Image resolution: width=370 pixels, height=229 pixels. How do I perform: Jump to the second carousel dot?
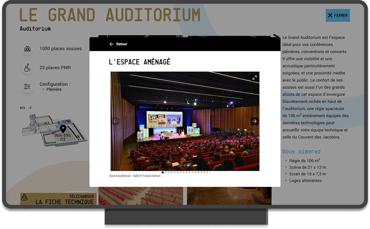point(166,172)
